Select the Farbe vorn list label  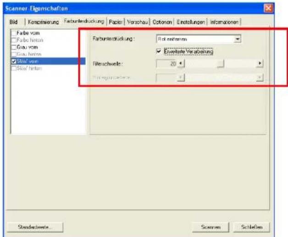tap(28, 33)
